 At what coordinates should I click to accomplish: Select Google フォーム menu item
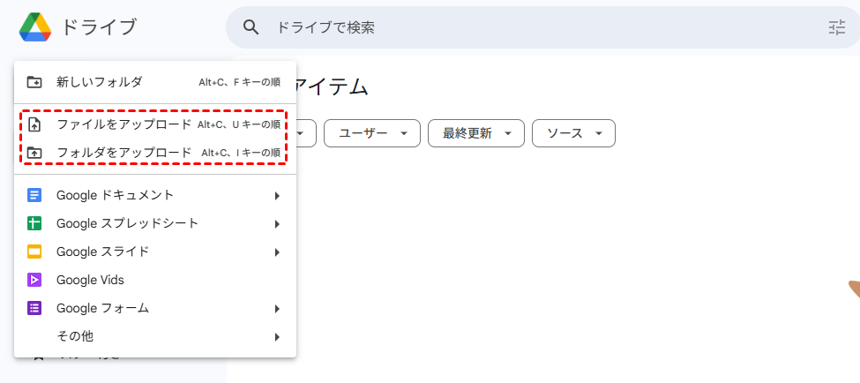point(155,308)
